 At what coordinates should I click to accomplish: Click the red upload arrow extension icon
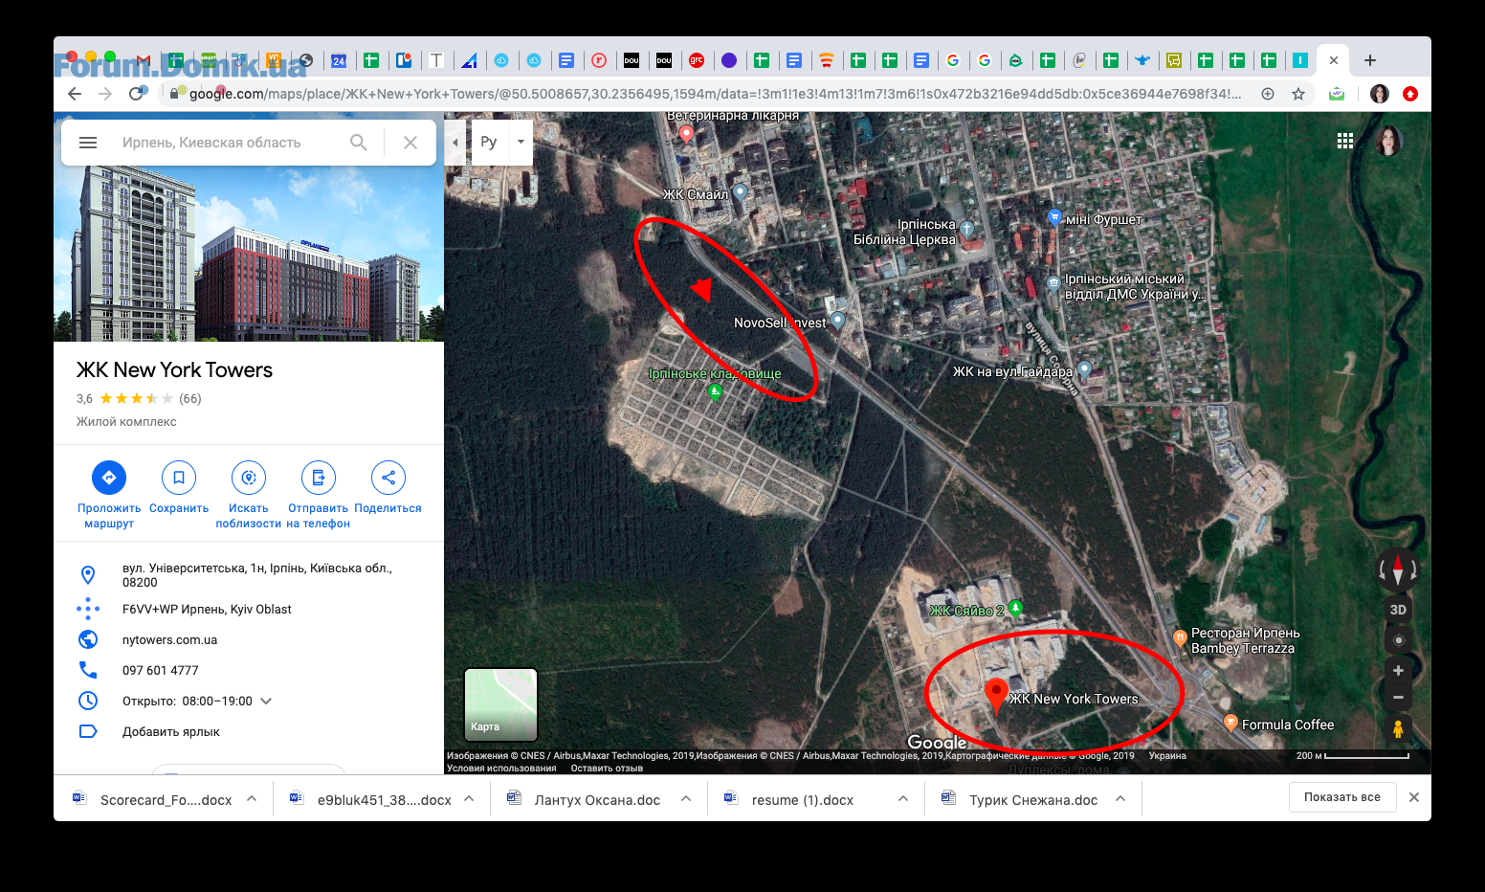pos(1410,94)
